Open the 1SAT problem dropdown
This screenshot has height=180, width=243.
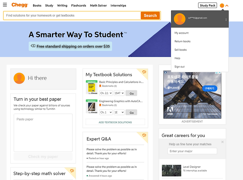119,93
